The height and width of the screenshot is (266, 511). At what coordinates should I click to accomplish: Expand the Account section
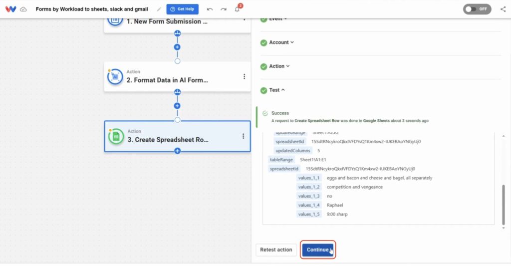(281, 42)
